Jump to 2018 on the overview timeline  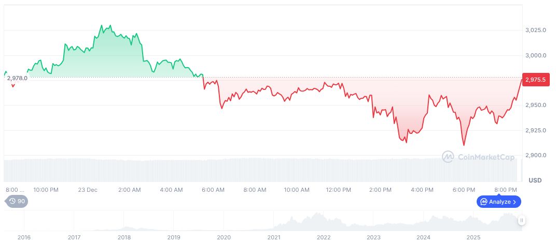click(124, 237)
